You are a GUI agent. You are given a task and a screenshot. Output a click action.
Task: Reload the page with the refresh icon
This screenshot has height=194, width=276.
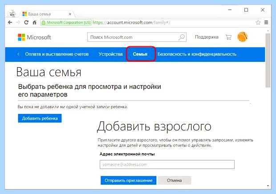click(x=26, y=23)
